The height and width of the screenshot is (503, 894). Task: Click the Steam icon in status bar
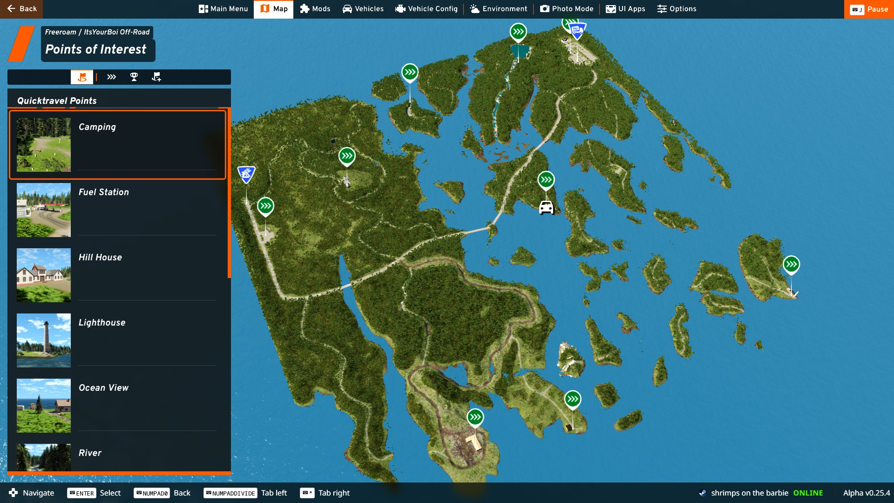[703, 493]
